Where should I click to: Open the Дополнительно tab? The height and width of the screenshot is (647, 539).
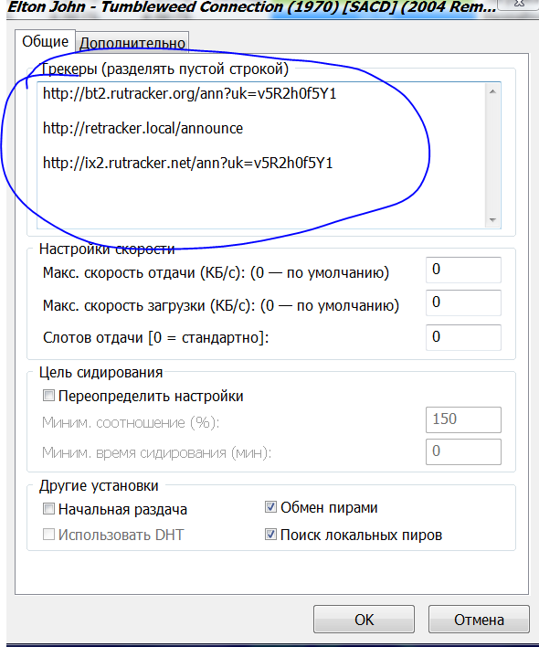pos(132,43)
